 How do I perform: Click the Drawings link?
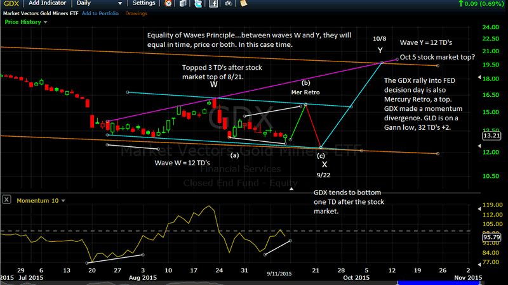pyautogui.click(x=136, y=13)
